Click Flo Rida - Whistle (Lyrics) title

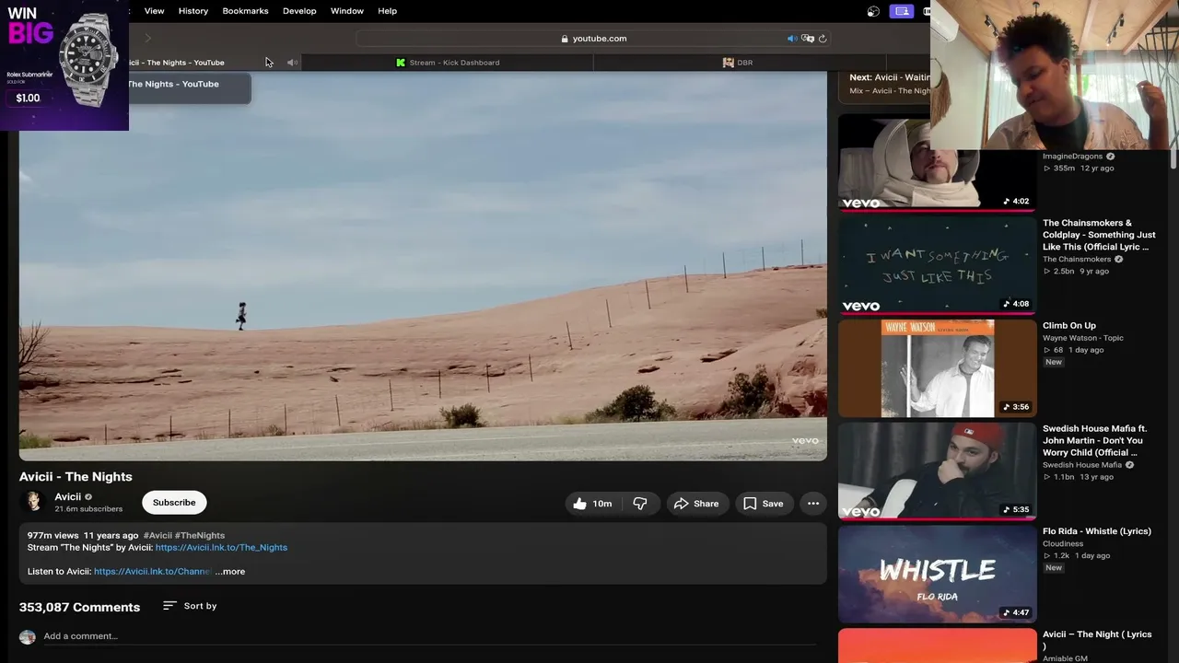(x=1097, y=531)
